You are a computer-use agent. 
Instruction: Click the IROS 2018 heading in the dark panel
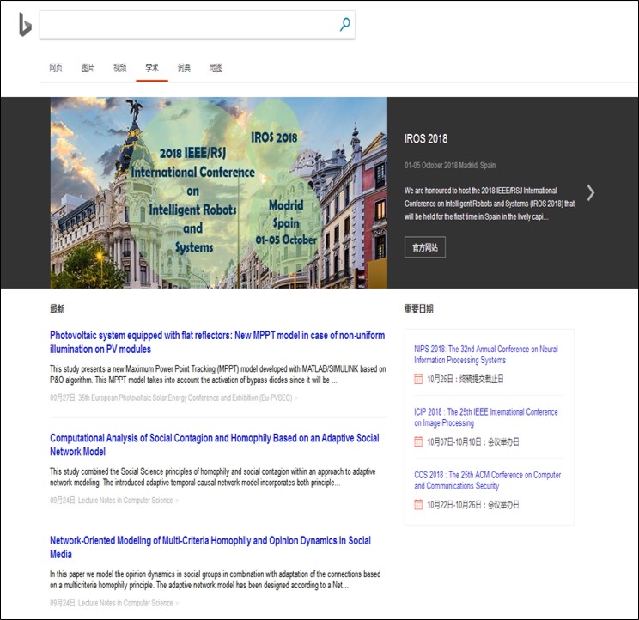(426, 139)
